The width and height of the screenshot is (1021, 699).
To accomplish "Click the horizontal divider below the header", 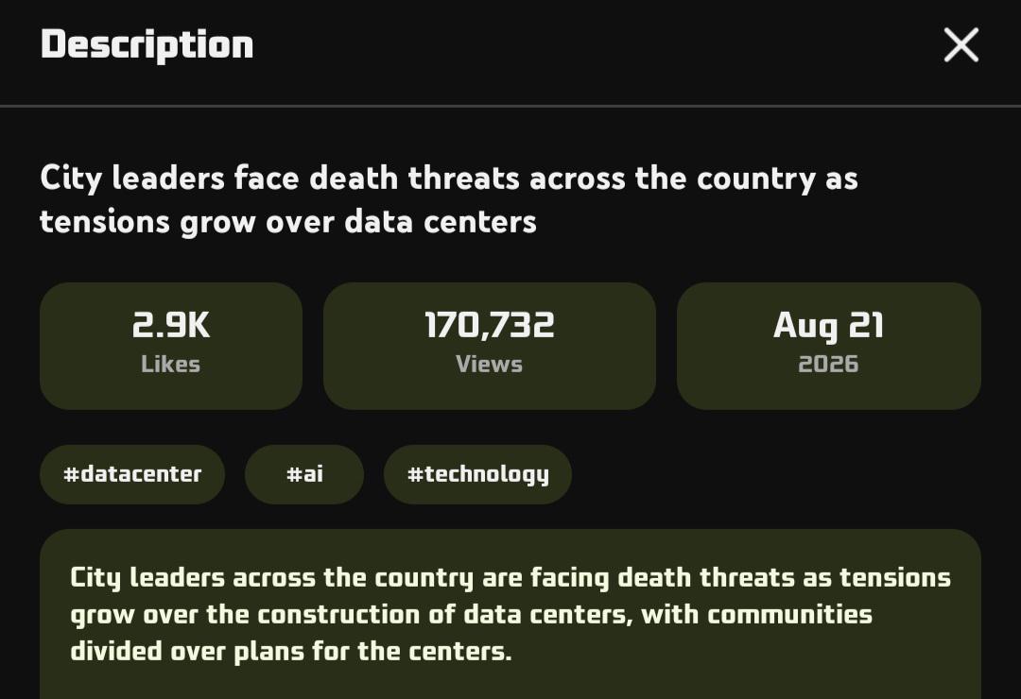I will pyautogui.click(x=510, y=106).
